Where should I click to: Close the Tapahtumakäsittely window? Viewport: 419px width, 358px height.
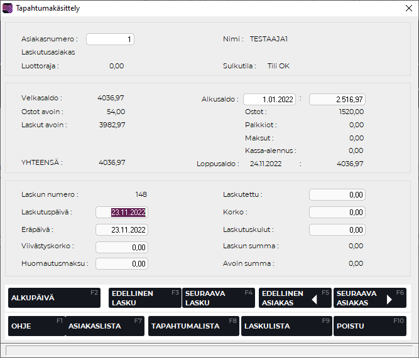(x=408, y=9)
